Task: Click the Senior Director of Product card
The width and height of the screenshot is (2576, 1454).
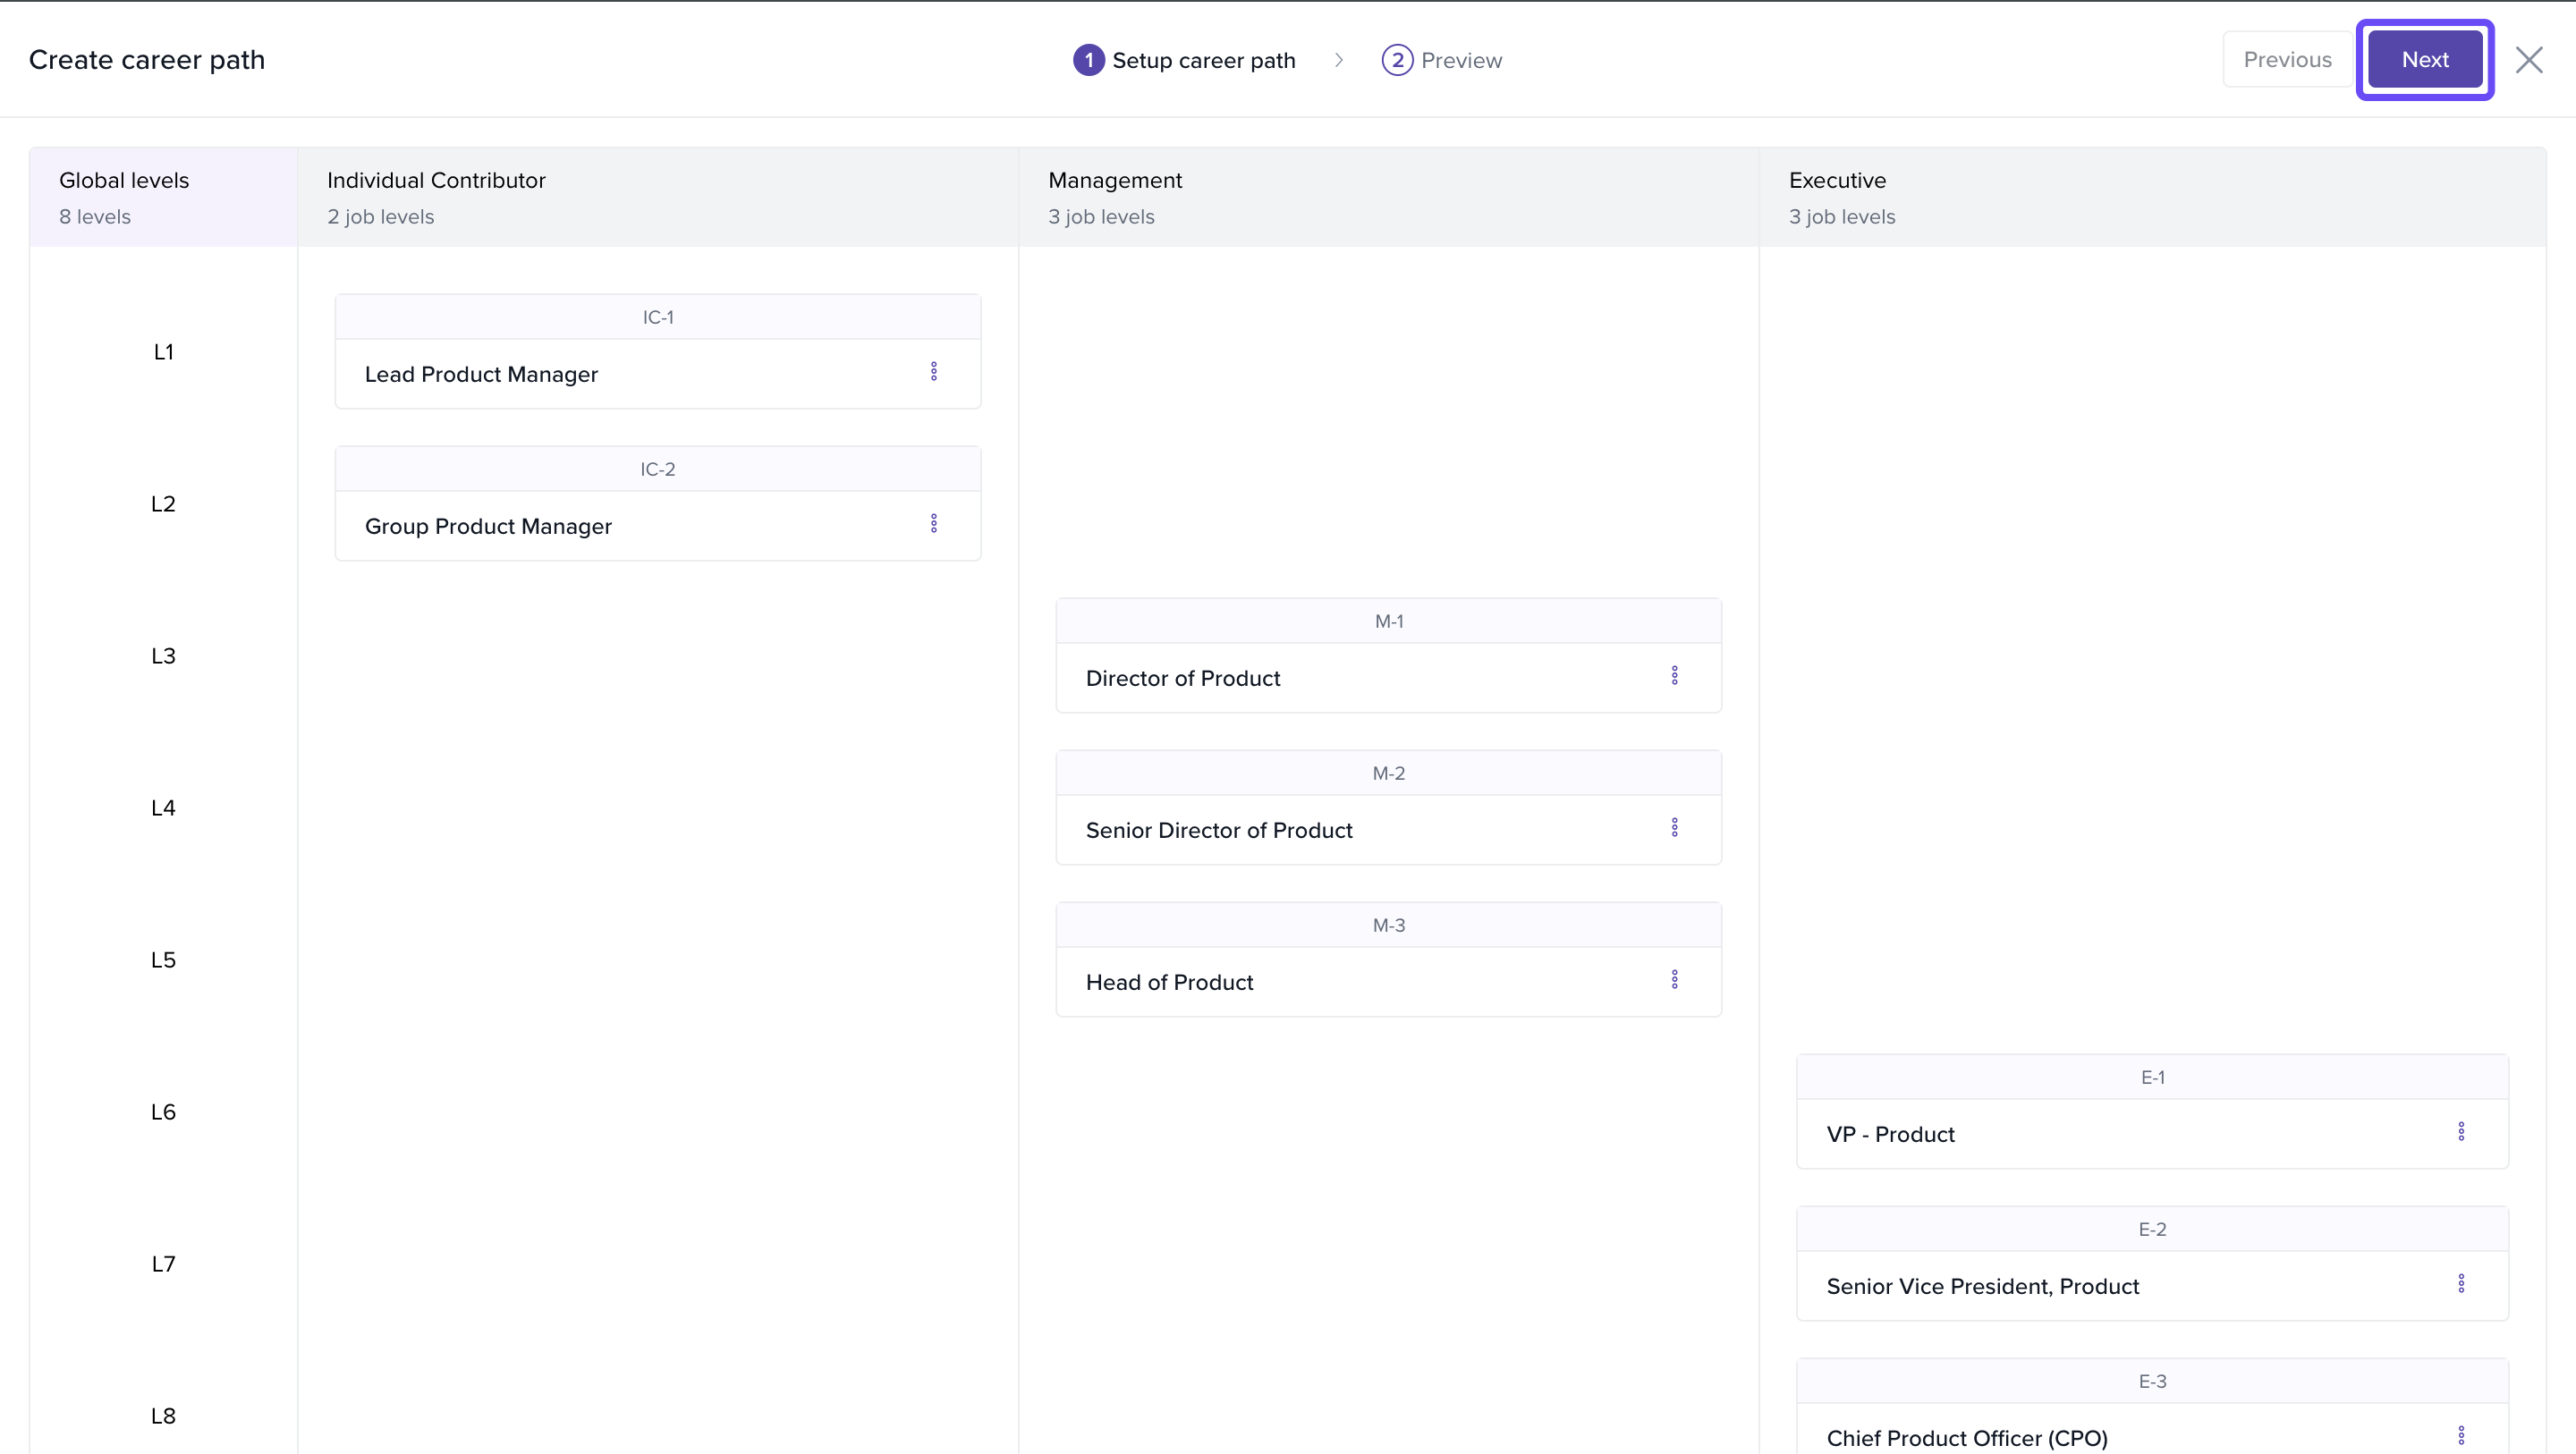Action: coord(1218,831)
